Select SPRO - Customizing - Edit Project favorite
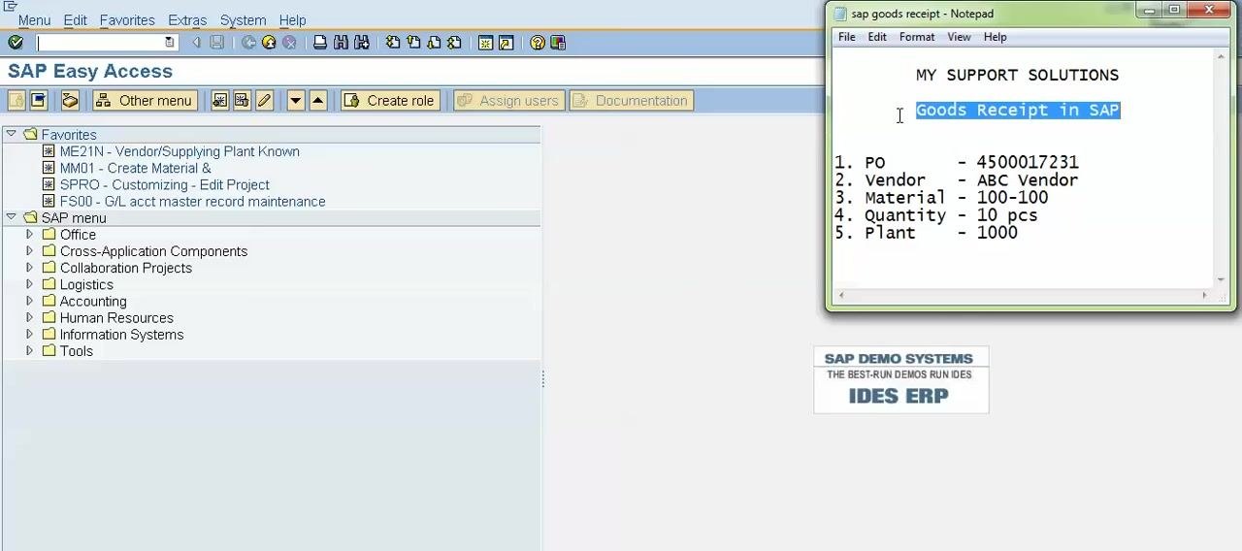Image resolution: width=1242 pixels, height=551 pixels. point(165,184)
